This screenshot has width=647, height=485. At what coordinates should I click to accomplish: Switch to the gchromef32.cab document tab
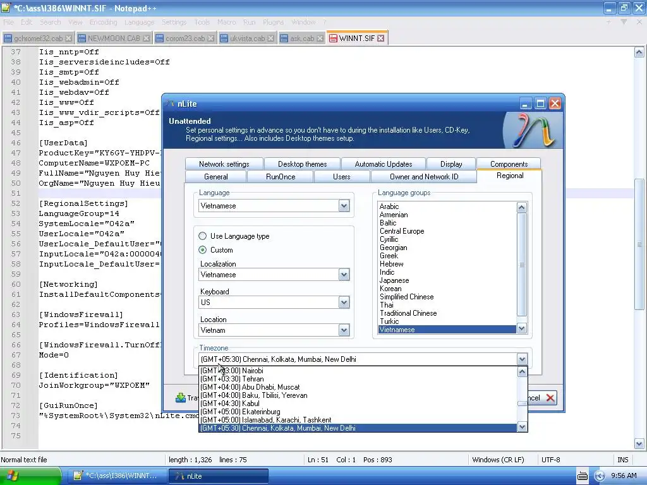(38, 39)
